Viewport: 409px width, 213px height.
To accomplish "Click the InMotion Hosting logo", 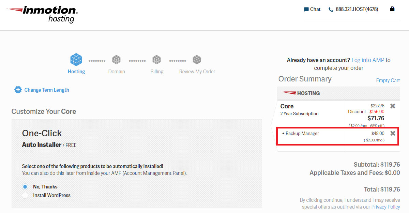I will [42, 14].
